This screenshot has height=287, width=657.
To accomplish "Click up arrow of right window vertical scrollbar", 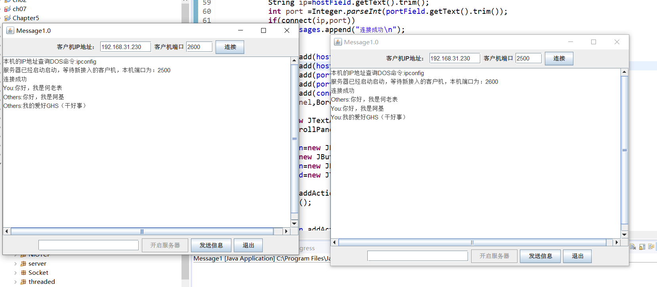I will (x=625, y=72).
